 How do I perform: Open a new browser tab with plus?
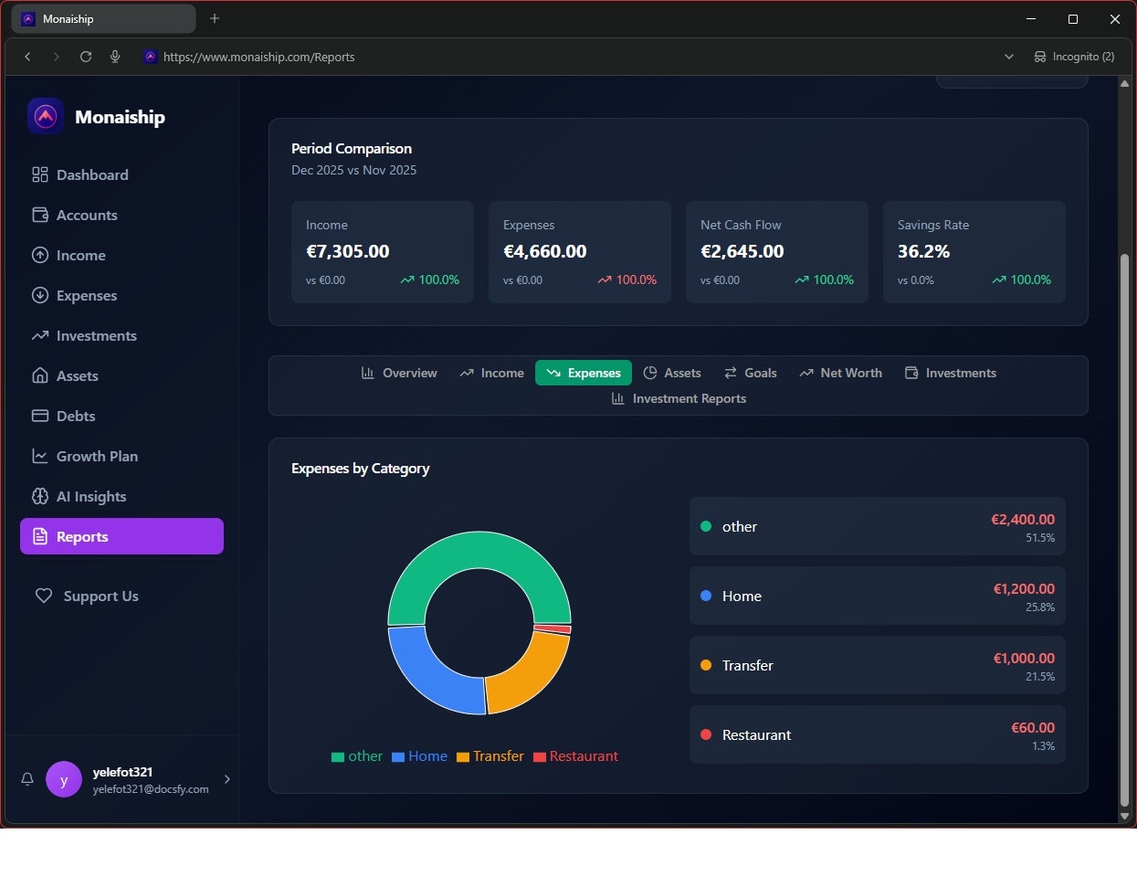pyautogui.click(x=215, y=18)
